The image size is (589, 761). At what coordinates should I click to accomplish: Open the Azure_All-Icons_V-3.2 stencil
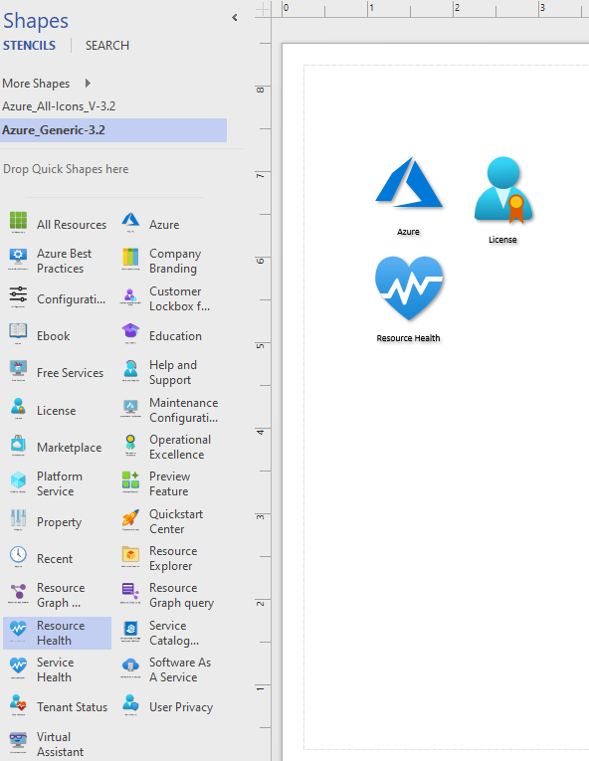pos(59,106)
